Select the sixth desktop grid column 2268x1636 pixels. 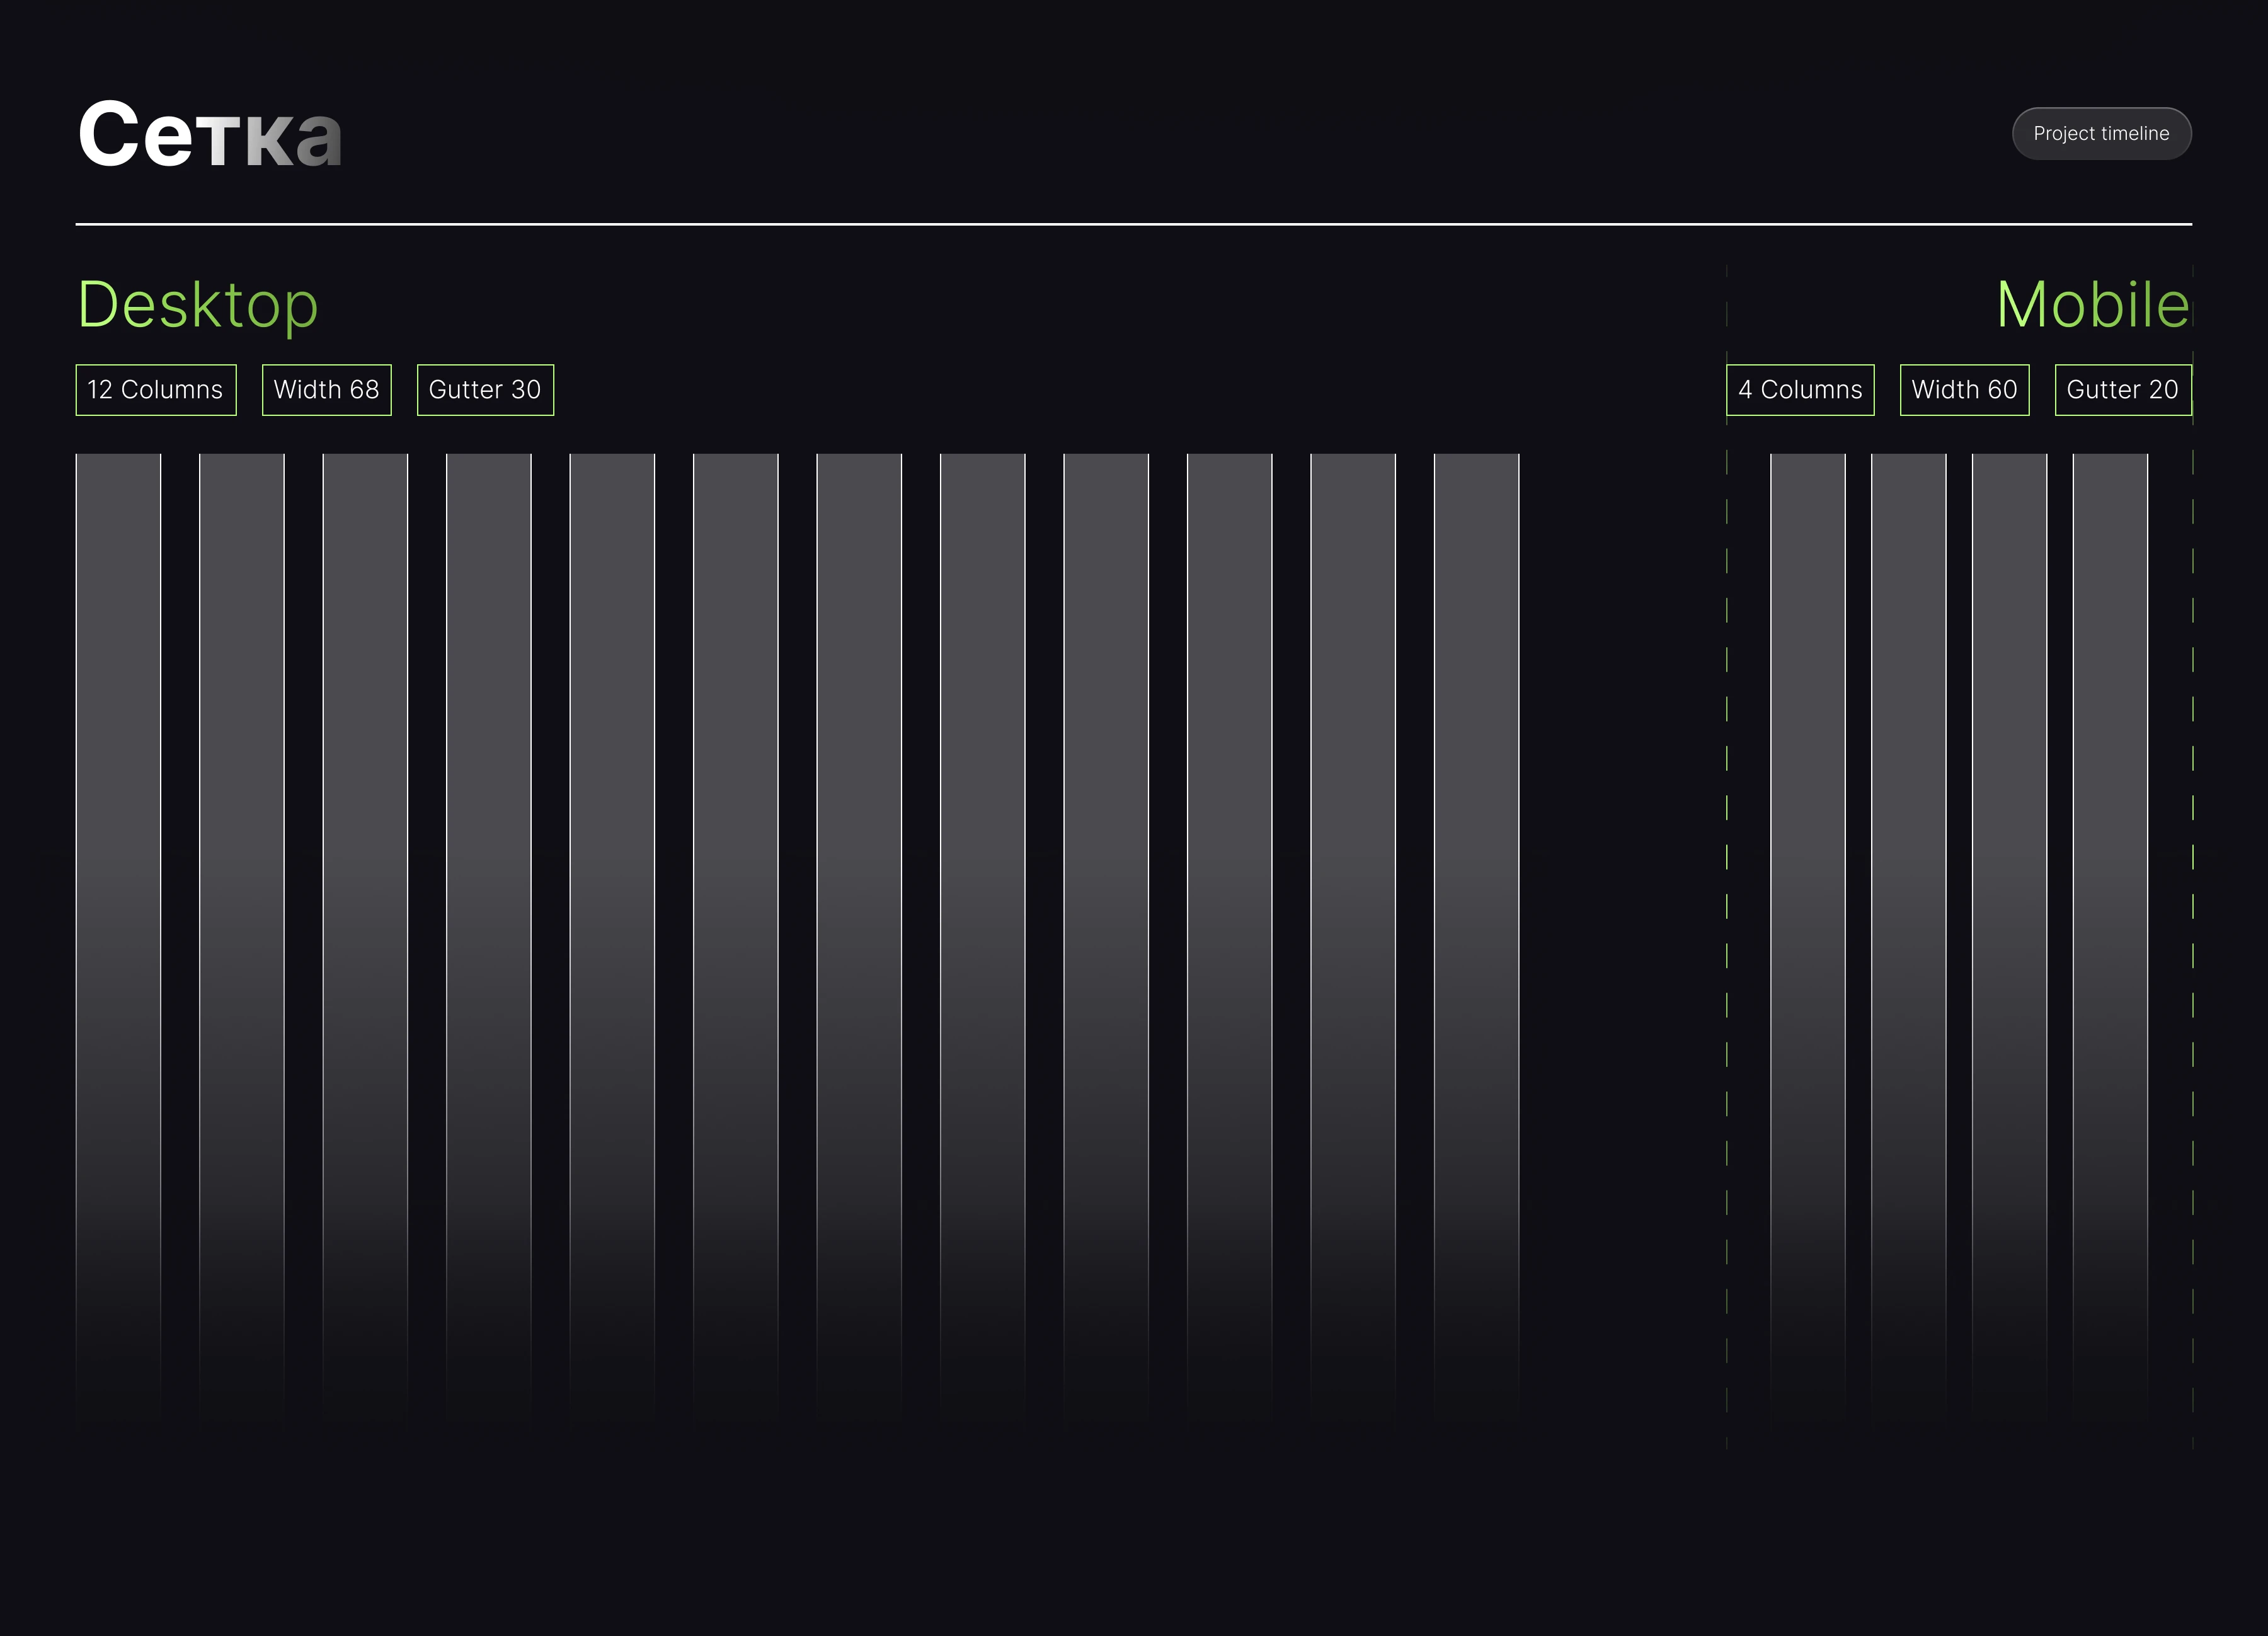[x=735, y=800]
